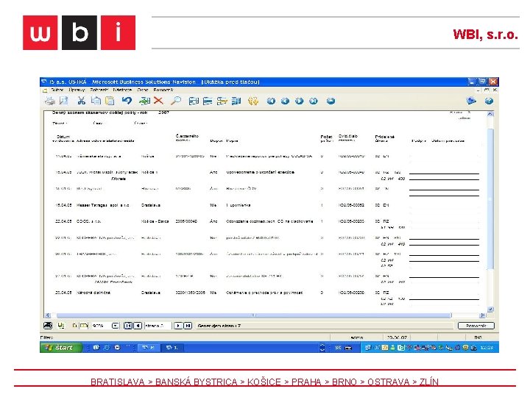
Task: Click the Print icon in the toolbar
Action: click(50, 101)
